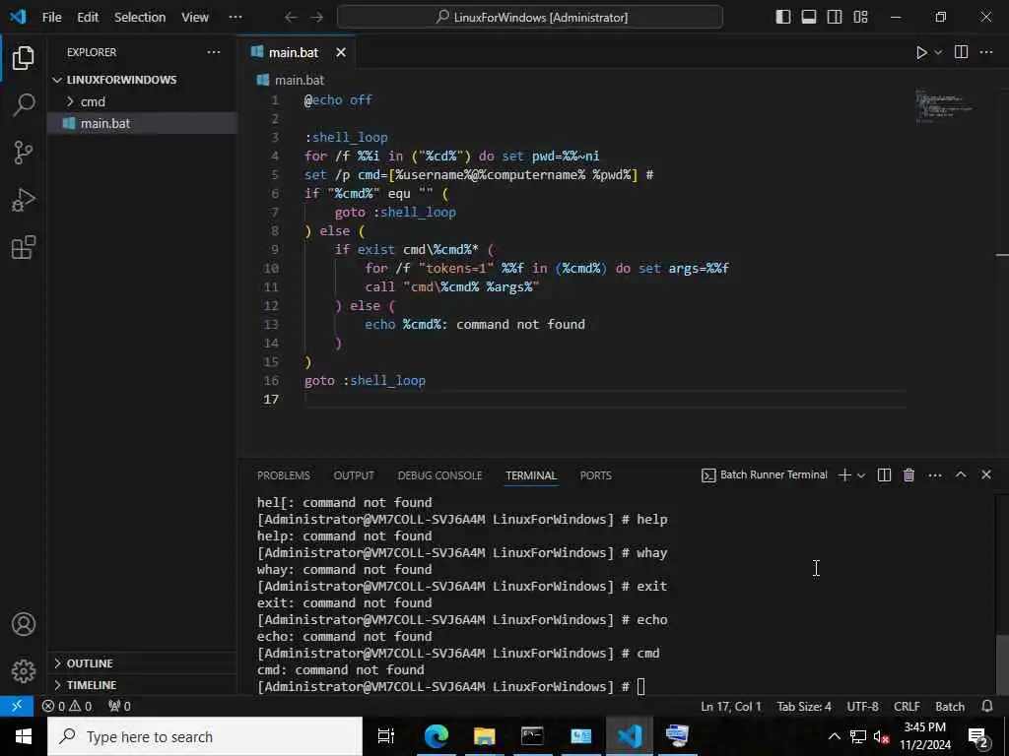The height and width of the screenshot is (756, 1009).
Task: Expand the TIMELINE section
Action: tap(142, 685)
